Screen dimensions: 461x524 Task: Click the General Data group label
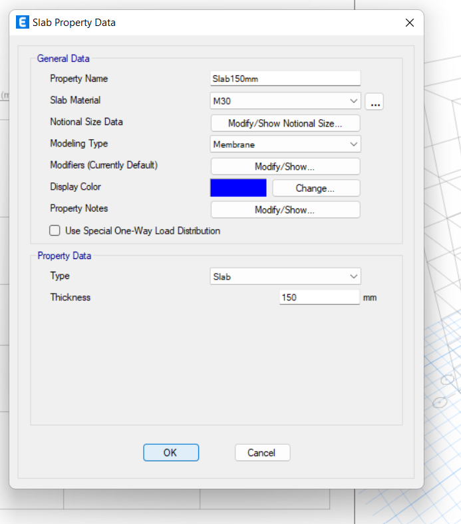[x=63, y=59]
